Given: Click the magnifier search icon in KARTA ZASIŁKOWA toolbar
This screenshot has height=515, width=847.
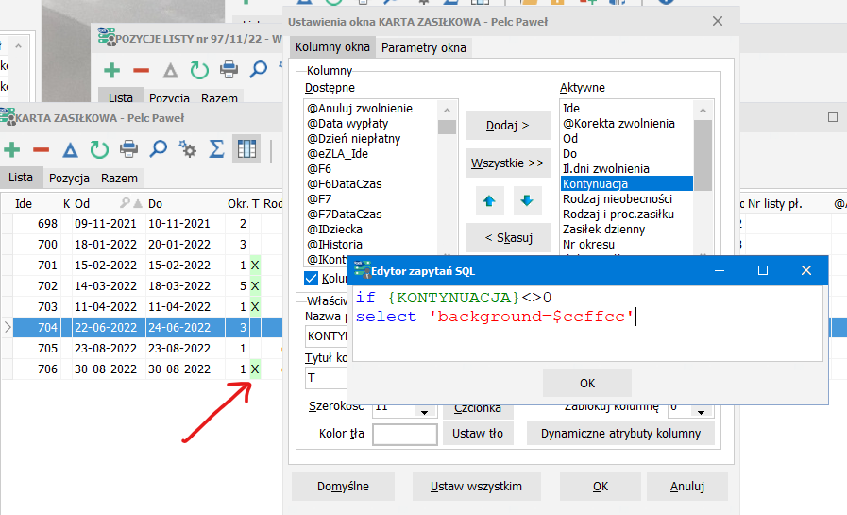Looking at the screenshot, I should 158,149.
